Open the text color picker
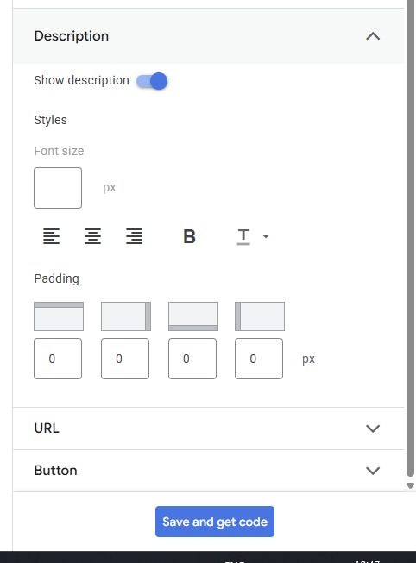Screen dimensions: 416x563 [x=243, y=236]
